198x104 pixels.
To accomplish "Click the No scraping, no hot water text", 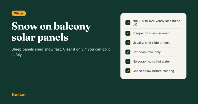I will click(151, 61).
